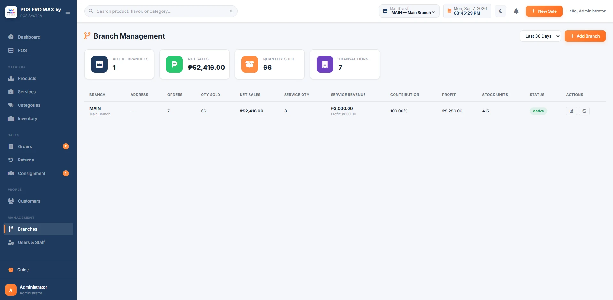
Task: Click the Active status badge
Action: (x=538, y=111)
